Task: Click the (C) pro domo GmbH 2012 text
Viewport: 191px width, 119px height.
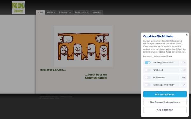Action: (x=49, y=98)
